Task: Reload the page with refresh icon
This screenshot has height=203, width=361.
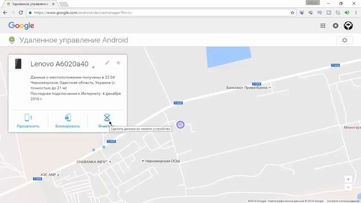Action: click(x=21, y=12)
